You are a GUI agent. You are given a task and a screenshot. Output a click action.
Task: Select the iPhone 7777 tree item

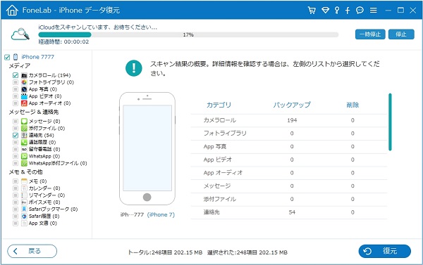pyautogui.click(x=38, y=57)
